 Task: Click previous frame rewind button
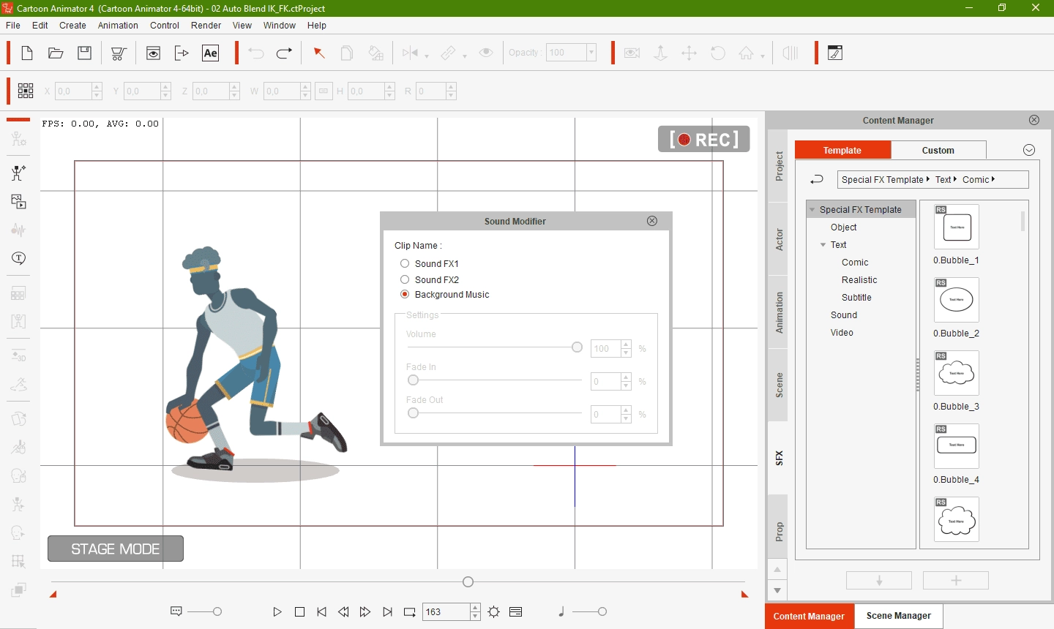click(x=343, y=611)
